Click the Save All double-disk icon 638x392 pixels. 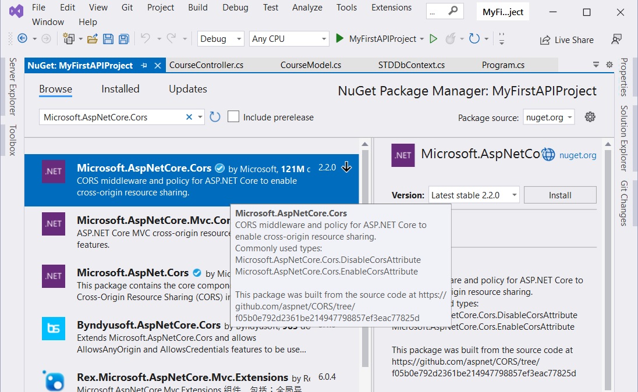tap(123, 38)
